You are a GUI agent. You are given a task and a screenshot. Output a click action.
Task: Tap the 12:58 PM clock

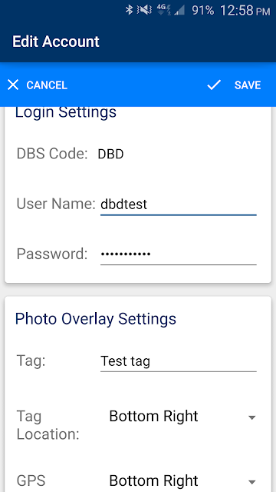245,11
